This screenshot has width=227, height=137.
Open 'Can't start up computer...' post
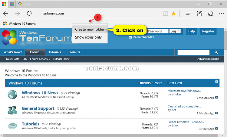click(x=184, y=106)
